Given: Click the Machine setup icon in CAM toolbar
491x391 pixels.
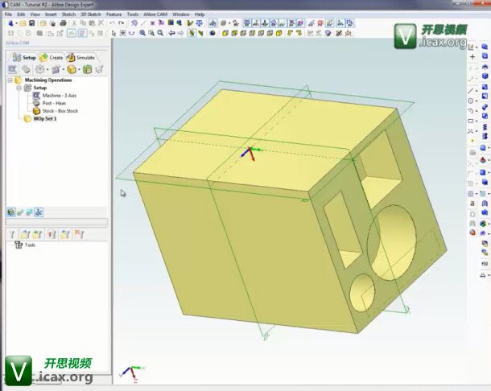Looking at the screenshot, I should click(12, 69).
